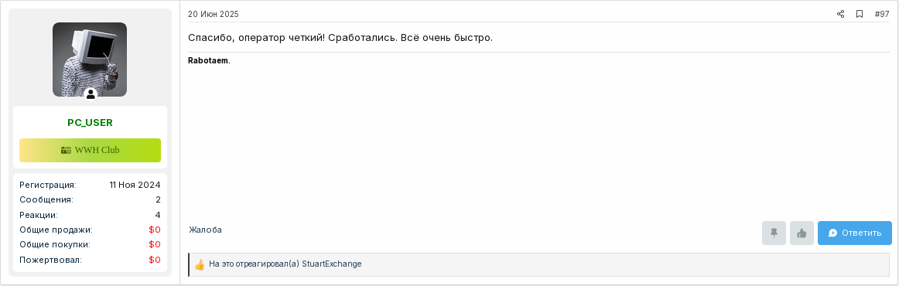Image resolution: width=899 pixels, height=286 pixels.
Task: Click the post date 20 Июн 2025
Action: (x=214, y=15)
